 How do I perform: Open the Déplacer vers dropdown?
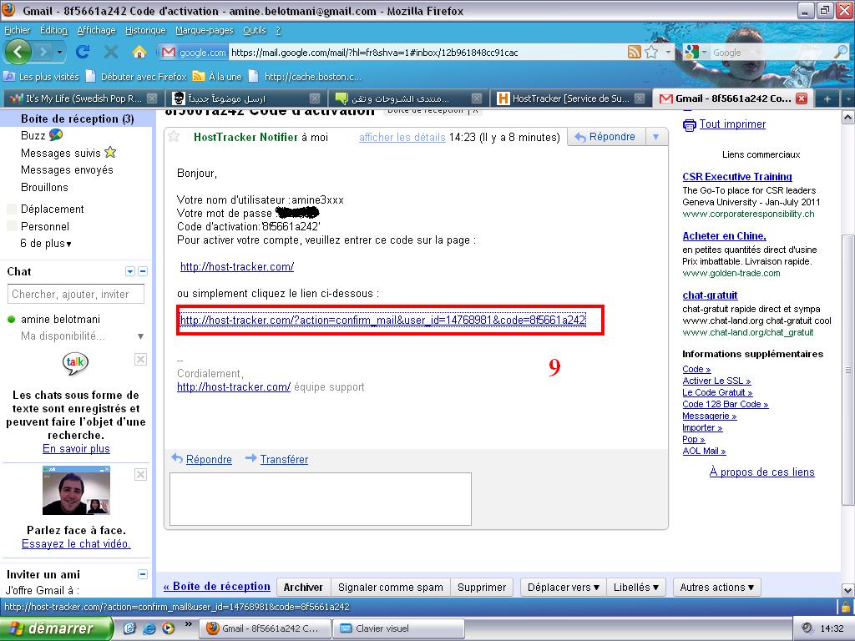click(x=563, y=587)
